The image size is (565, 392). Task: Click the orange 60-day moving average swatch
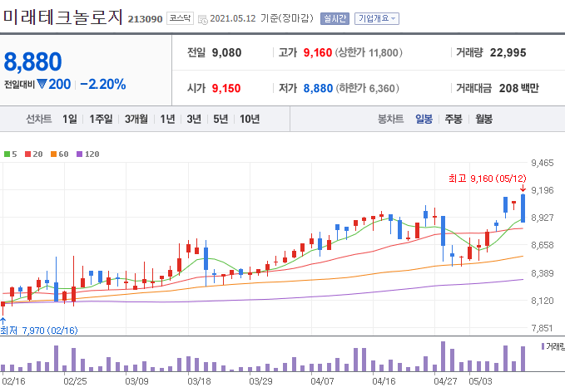pyautogui.click(x=54, y=154)
